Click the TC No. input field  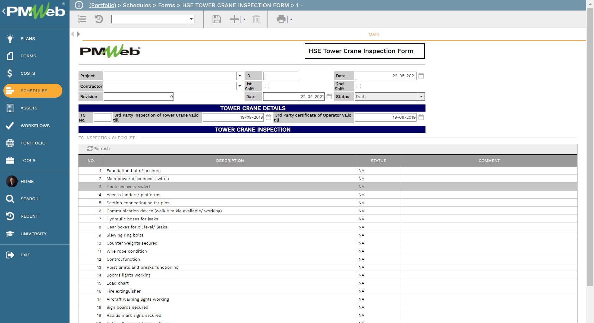coord(102,117)
